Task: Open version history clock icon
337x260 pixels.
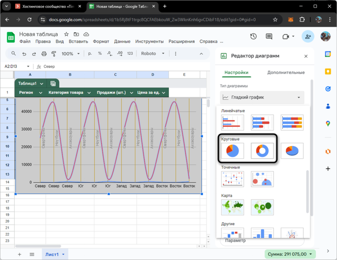Action: click(x=253, y=37)
